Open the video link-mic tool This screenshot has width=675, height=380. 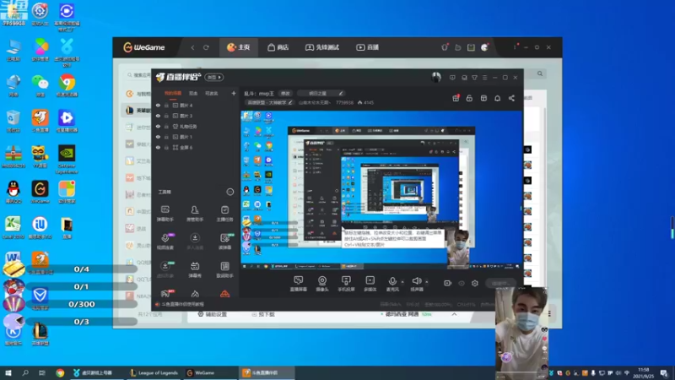165,242
